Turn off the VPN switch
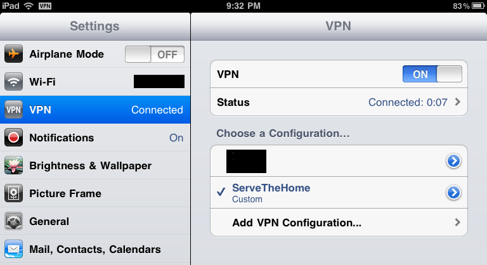The image size is (487, 265). pos(432,74)
